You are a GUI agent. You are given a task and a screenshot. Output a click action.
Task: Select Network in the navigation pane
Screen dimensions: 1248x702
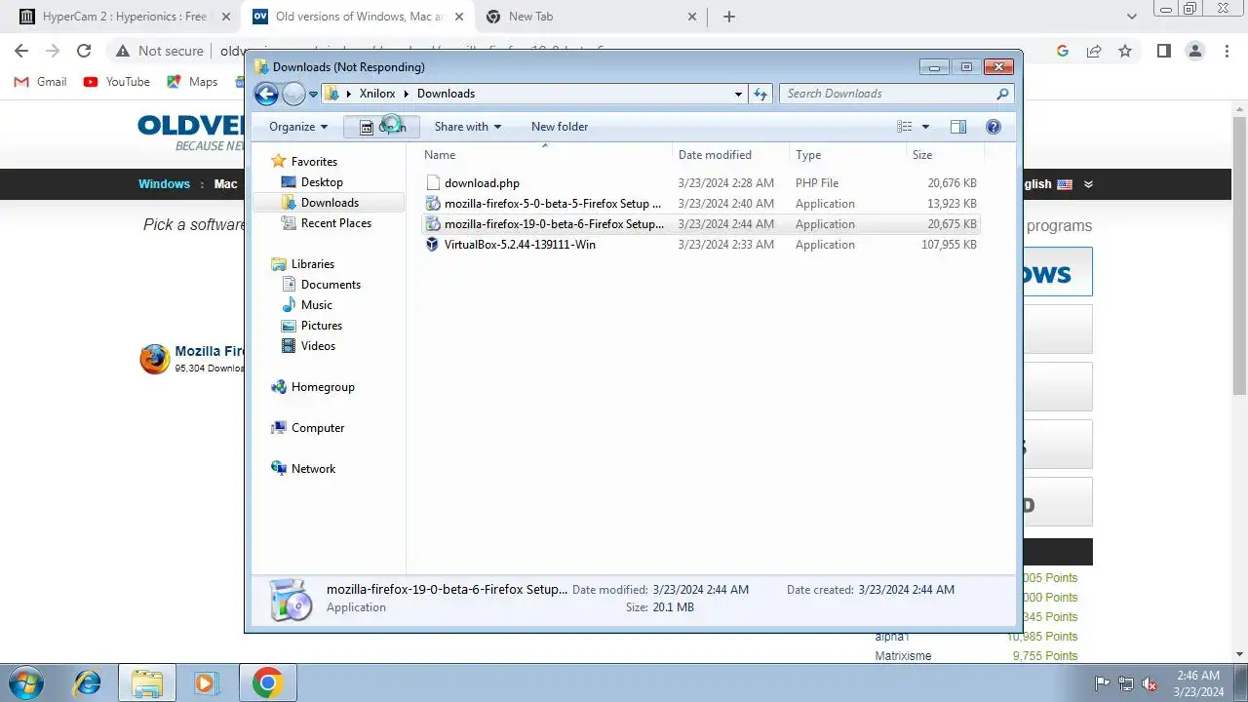[313, 469]
